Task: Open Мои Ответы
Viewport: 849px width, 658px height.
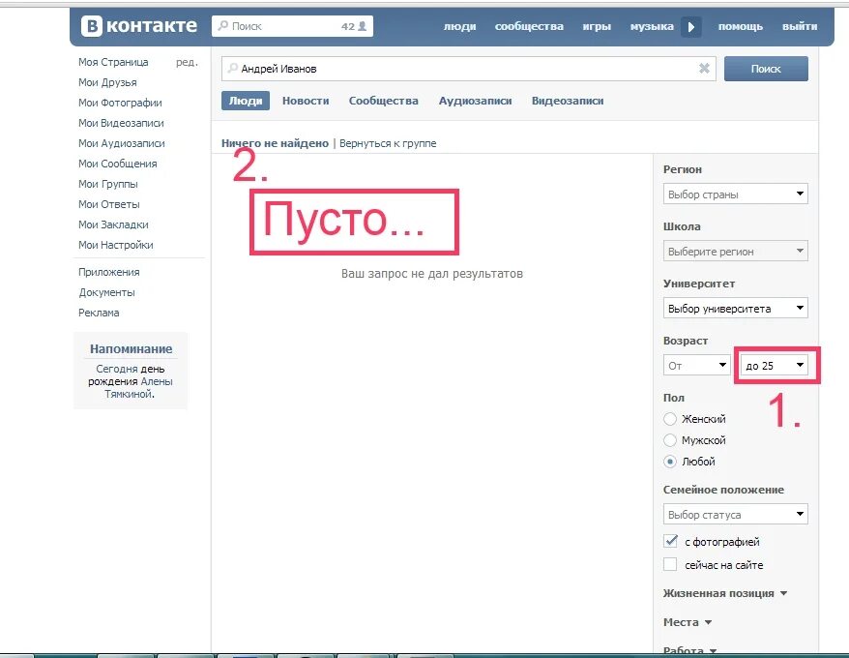Action: pos(109,204)
